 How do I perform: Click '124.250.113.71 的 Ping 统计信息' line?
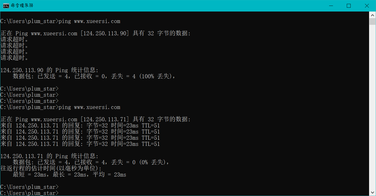tap(49, 156)
